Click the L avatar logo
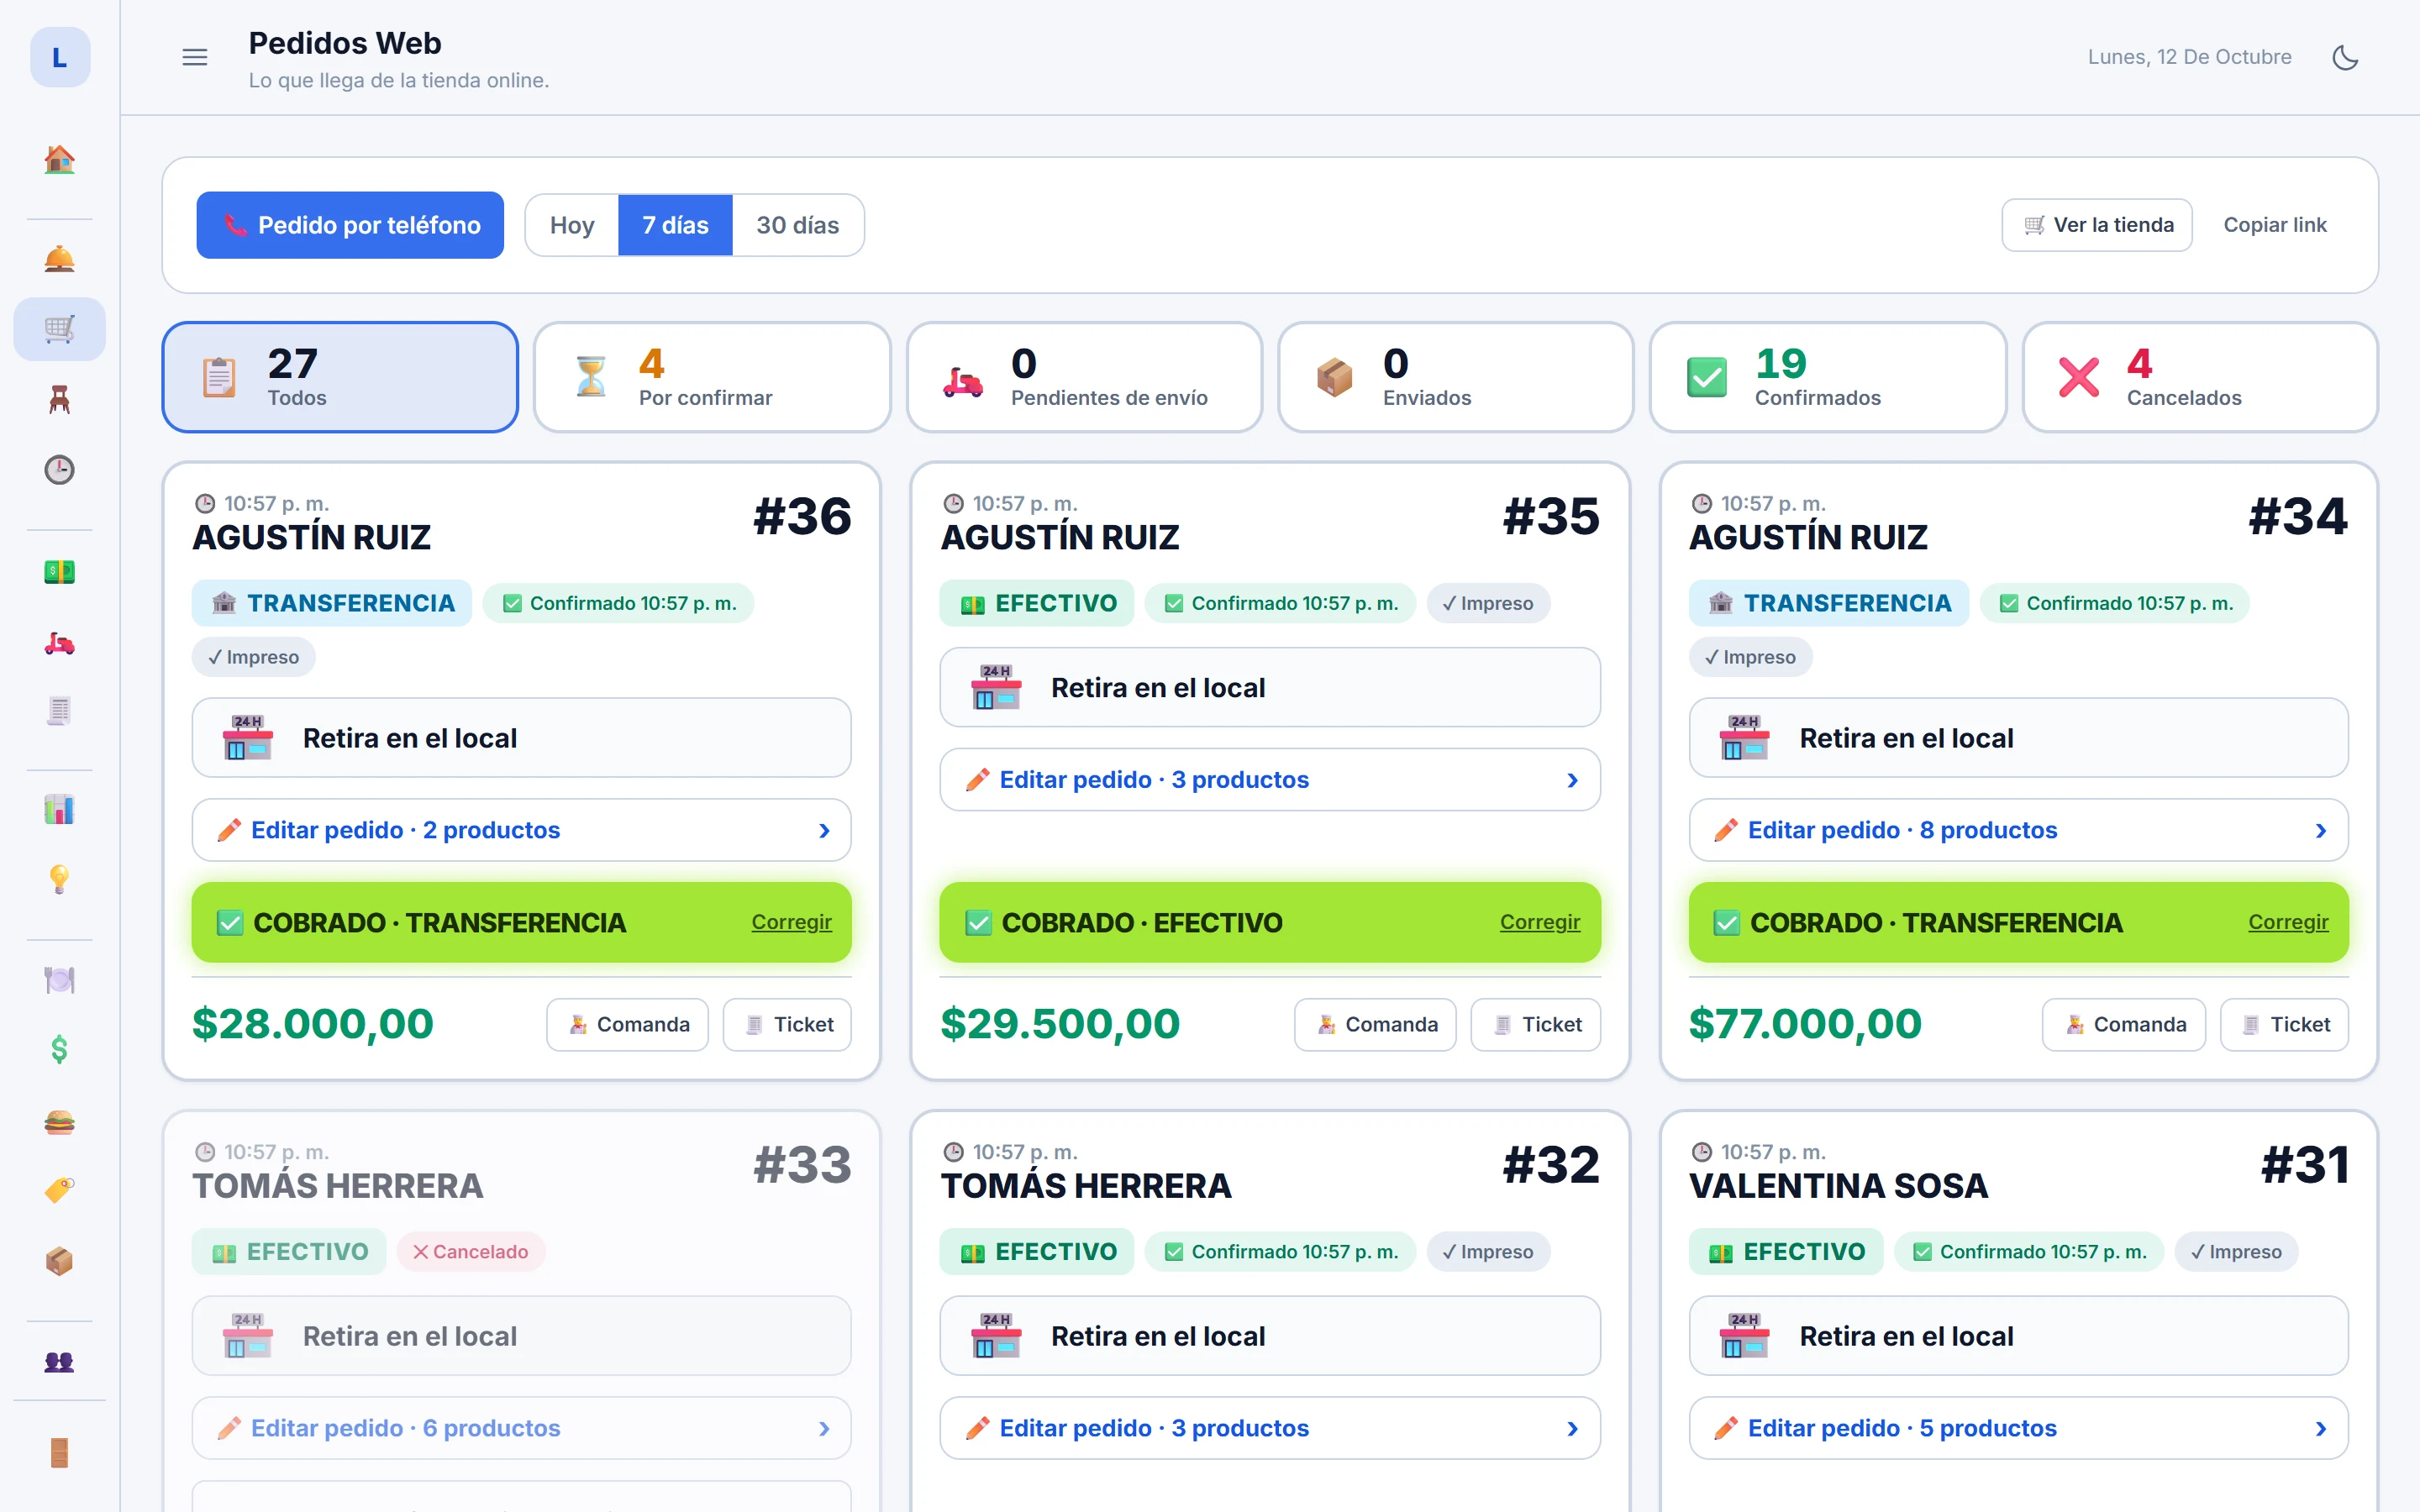 [x=60, y=57]
